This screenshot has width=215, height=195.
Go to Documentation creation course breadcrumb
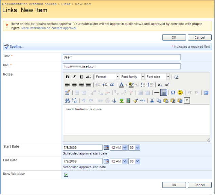coord(29,4)
